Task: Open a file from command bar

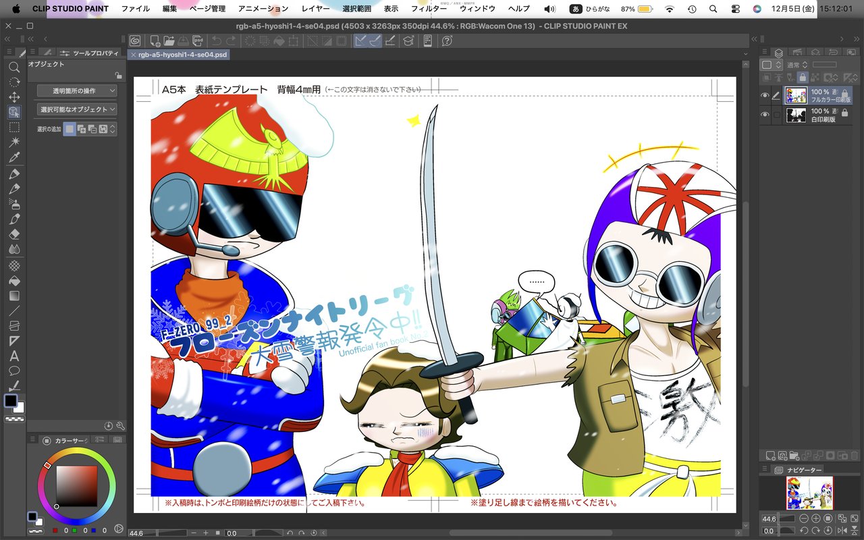Action: point(169,41)
